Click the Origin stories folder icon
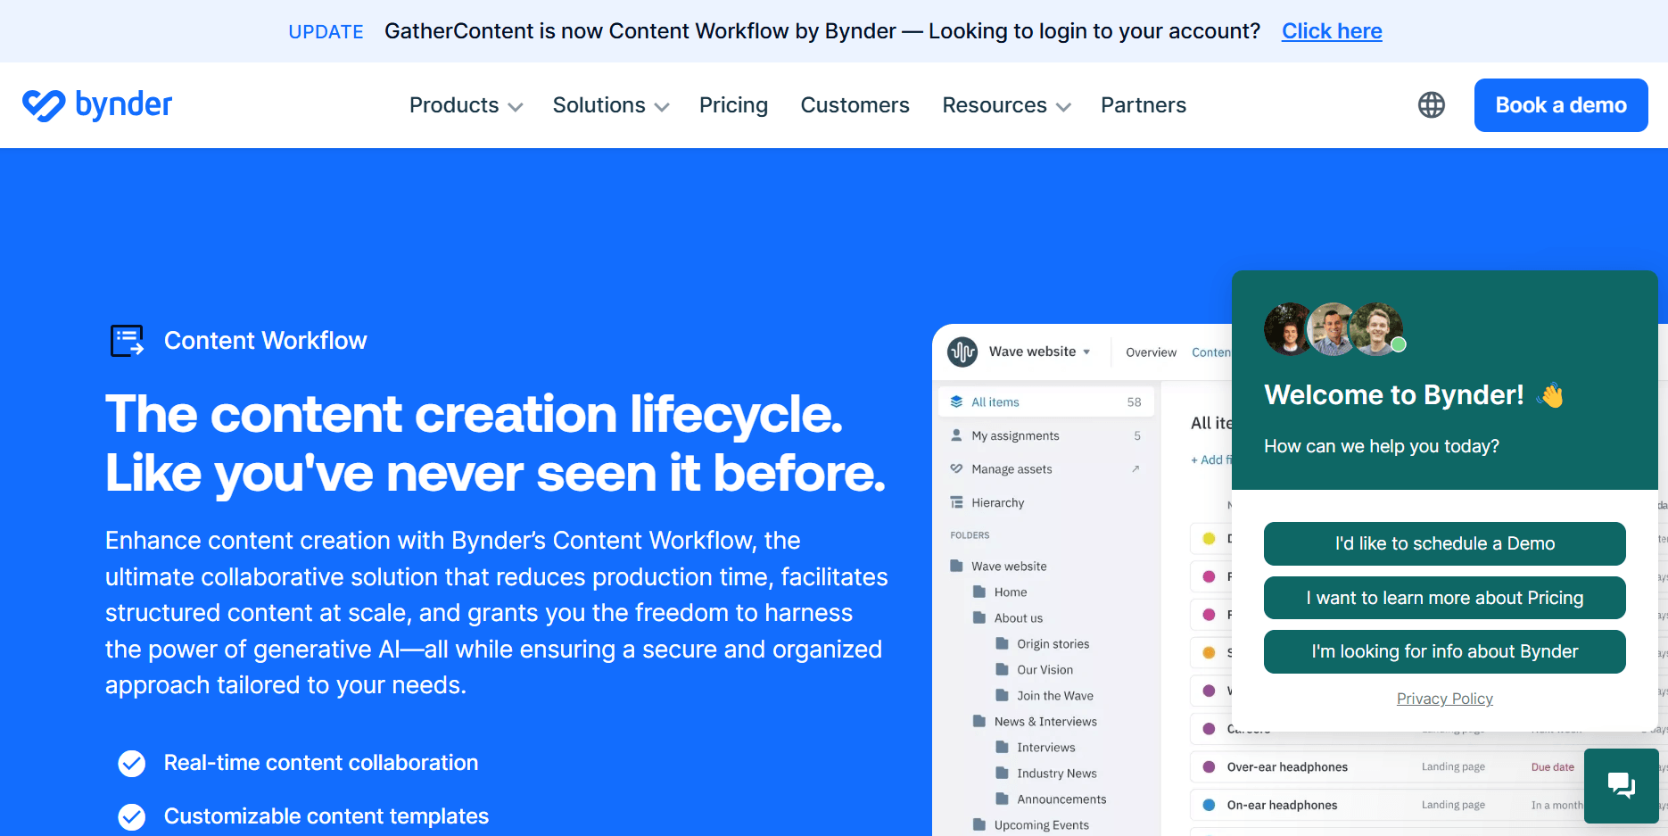The height and width of the screenshot is (836, 1668). coord(1002,643)
